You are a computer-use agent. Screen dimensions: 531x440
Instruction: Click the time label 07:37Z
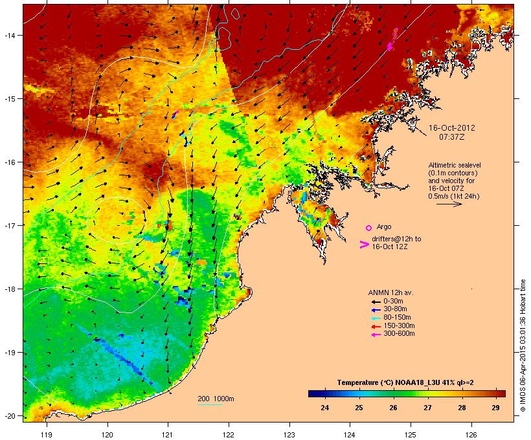tap(452, 137)
